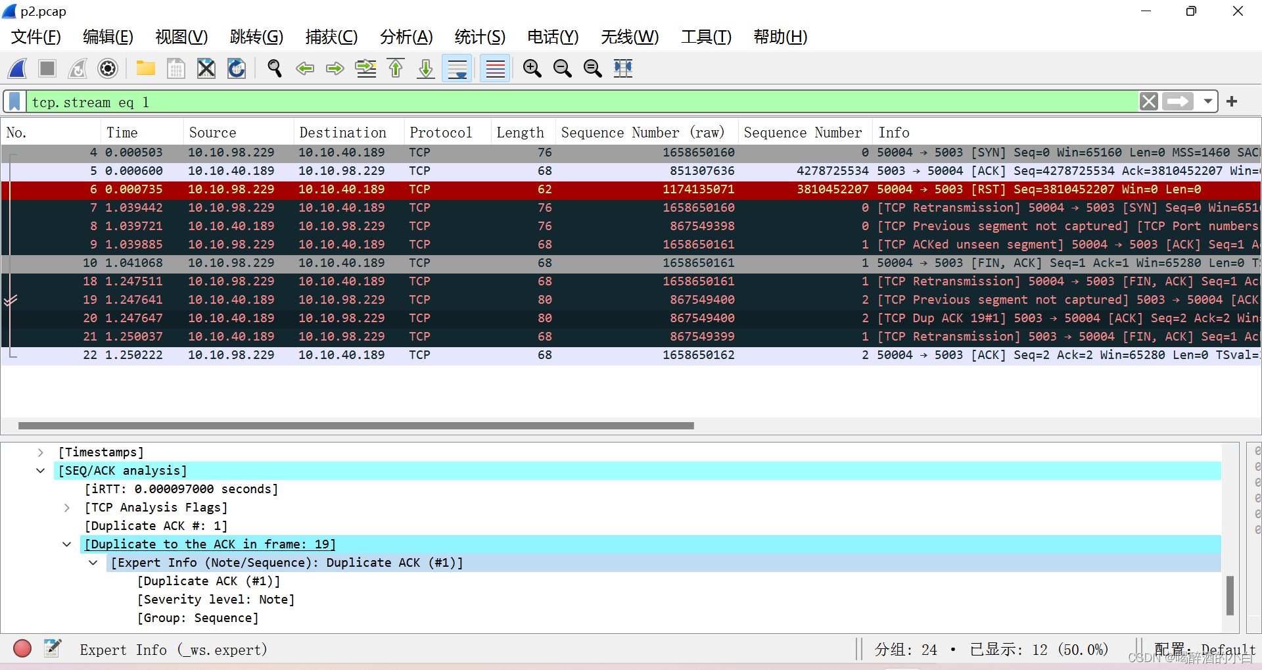Toggle packet list colorization
This screenshot has width=1262, height=670.
(x=495, y=68)
